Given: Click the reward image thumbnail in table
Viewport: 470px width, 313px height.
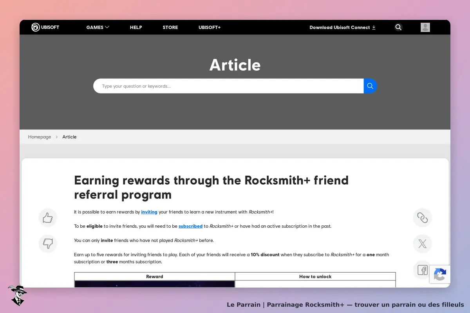Looking at the screenshot, I should (155, 284).
